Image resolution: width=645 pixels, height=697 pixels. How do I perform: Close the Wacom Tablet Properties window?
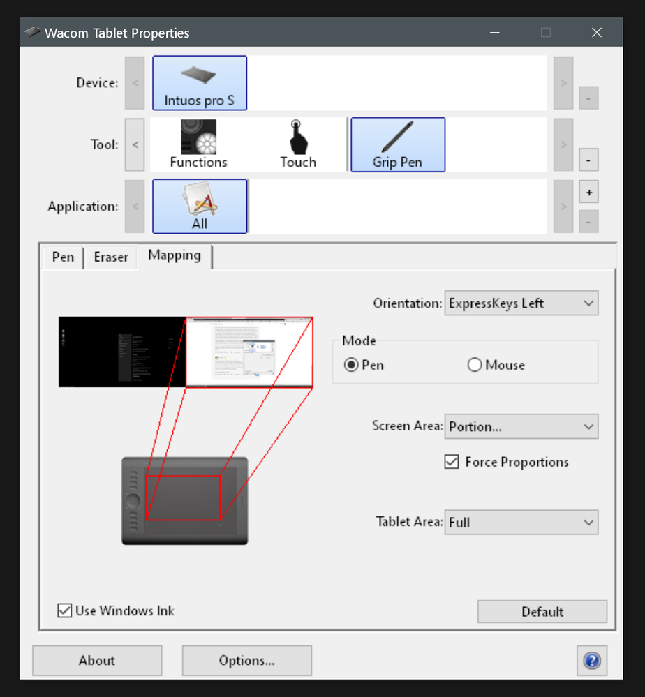pos(597,33)
